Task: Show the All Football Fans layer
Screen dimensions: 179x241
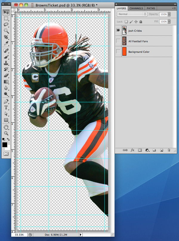Action: 118,41
